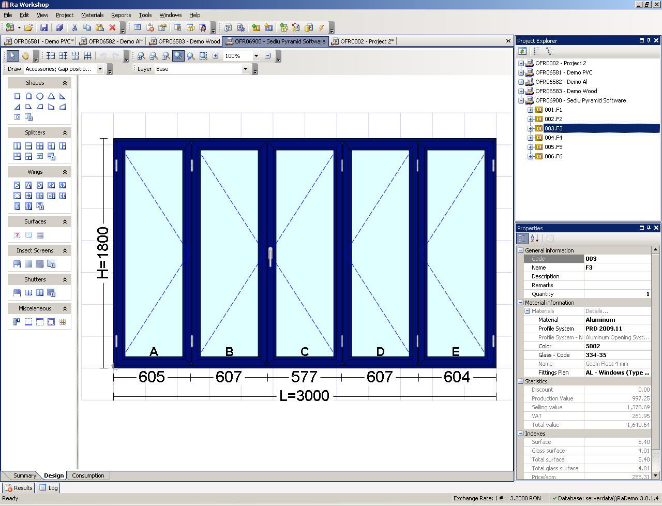Click the Quantity value field
The image size is (662, 506).
pos(618,294)
